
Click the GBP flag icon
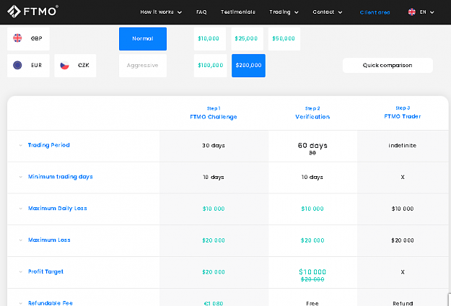tap(17, 38)
